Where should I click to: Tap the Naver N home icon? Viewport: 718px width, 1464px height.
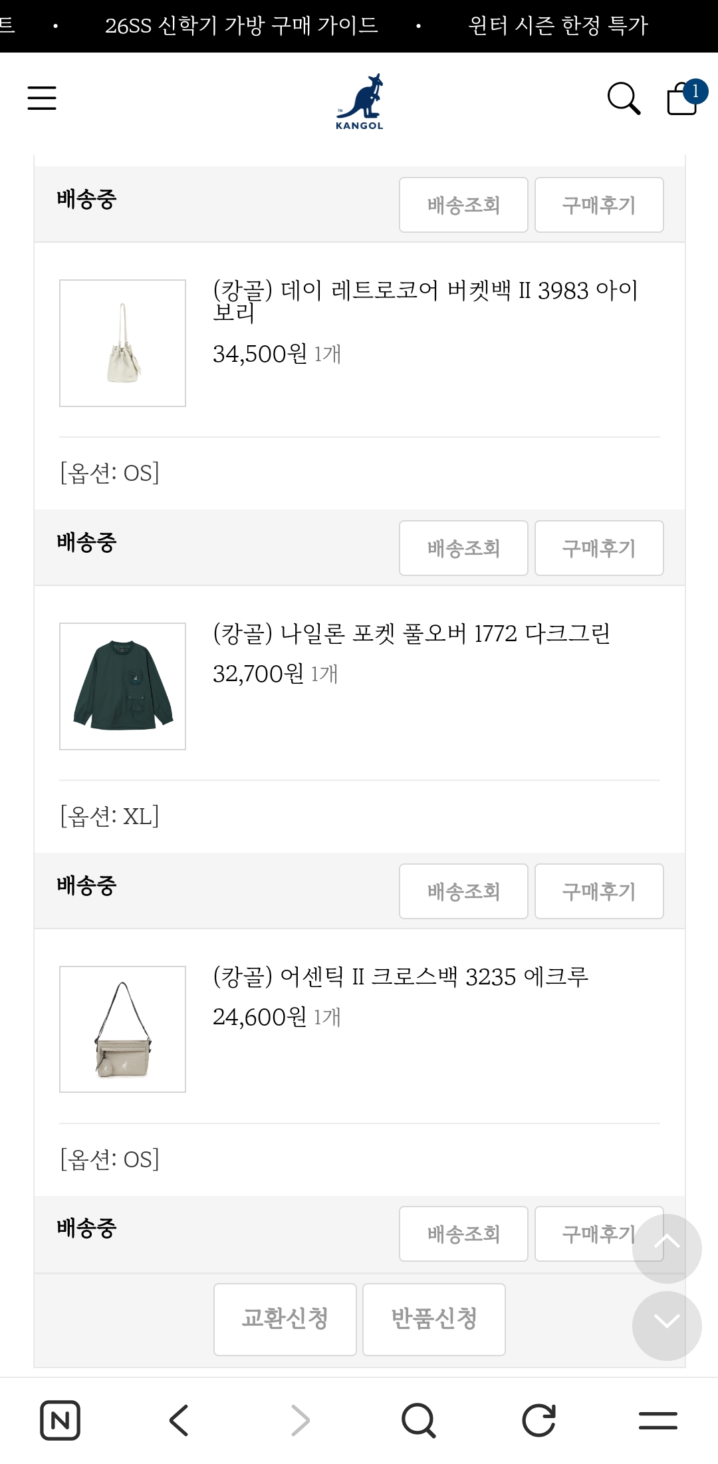pyautogui.click(x=60, y=1420)
